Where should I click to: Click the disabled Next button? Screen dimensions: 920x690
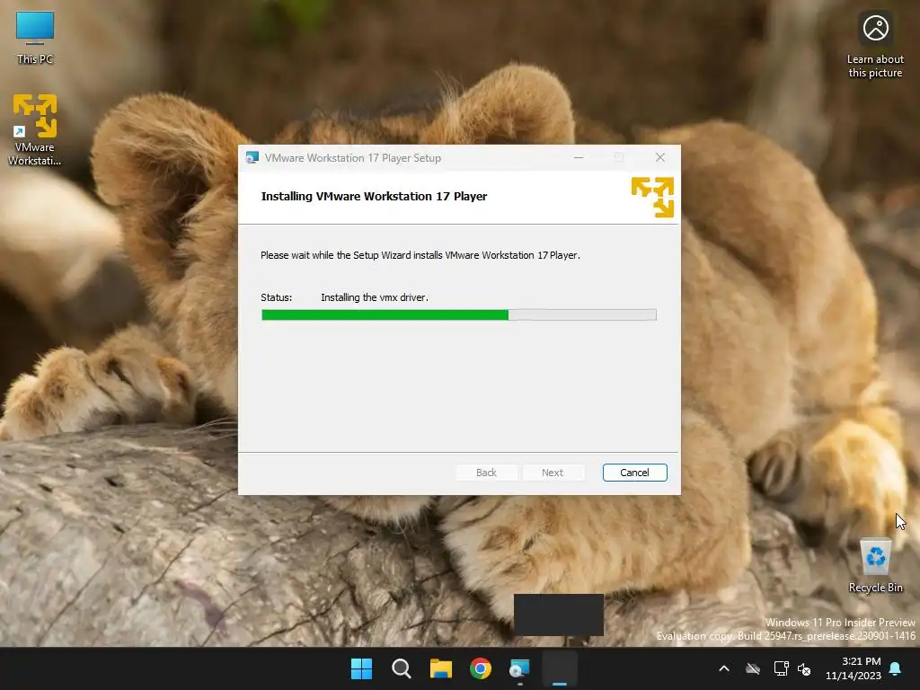[x=553, y=473]
